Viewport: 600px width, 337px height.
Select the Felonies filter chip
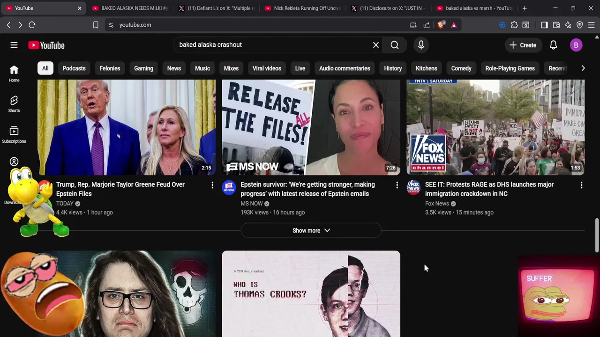(x=110, y=68)
